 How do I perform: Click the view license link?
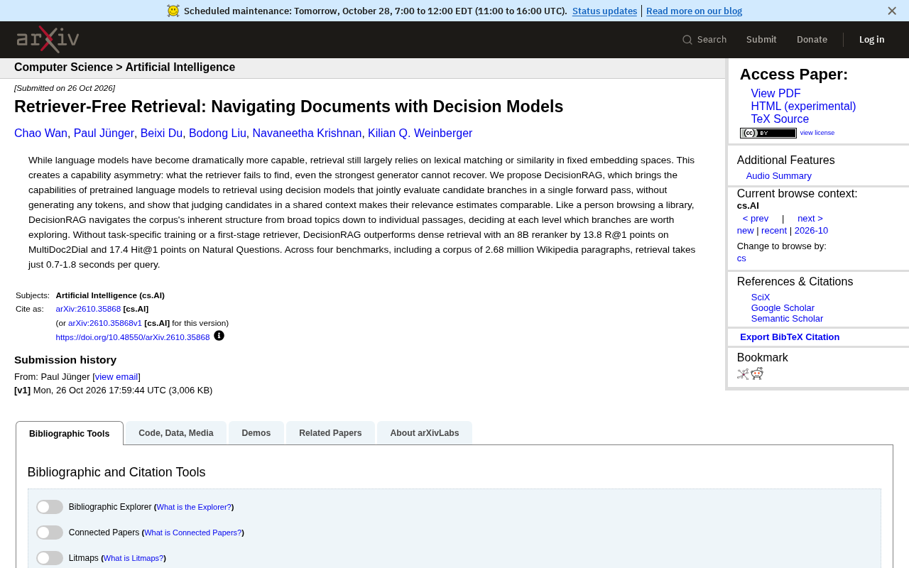(x=817, y=133)
